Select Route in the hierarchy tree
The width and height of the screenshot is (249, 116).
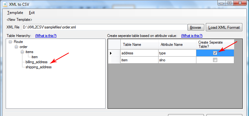click(18, 42)
